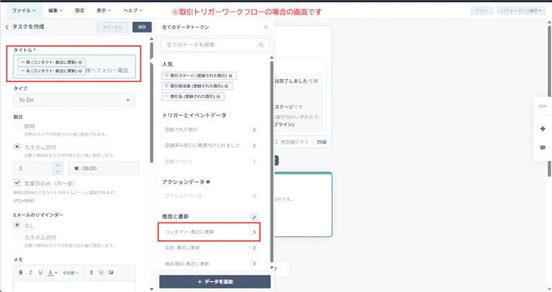Click the edit pencil icon beside 推奨と最新

click(x=254, y=217)
